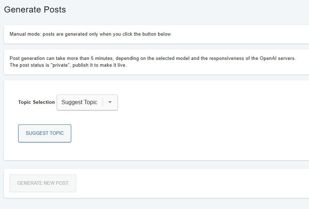
Task: Click the vertical separator inside the topic dropdown
Action: coord(103,102)
